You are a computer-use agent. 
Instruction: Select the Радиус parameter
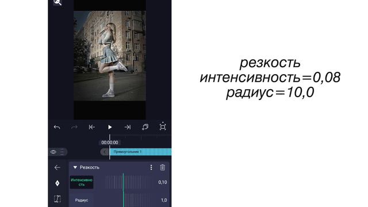click(82, 200)
